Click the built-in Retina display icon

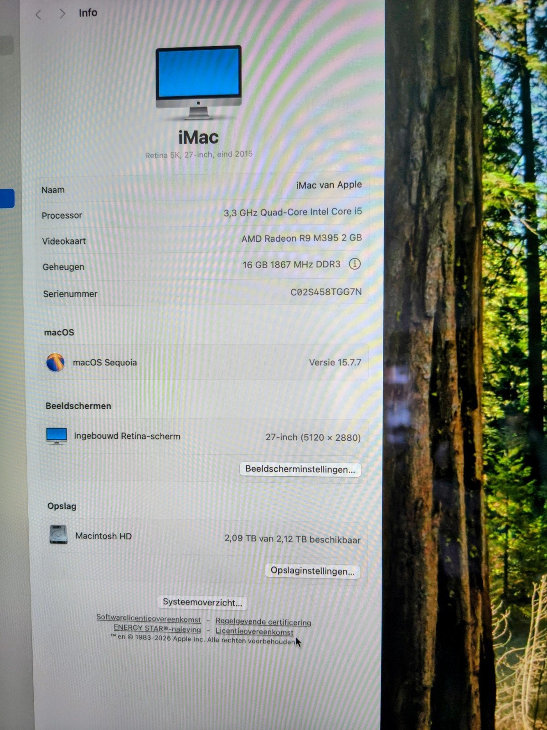[57, 436]
